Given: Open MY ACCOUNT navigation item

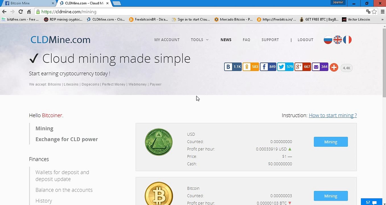Looking at the screenshot, I should coord(167,40).
